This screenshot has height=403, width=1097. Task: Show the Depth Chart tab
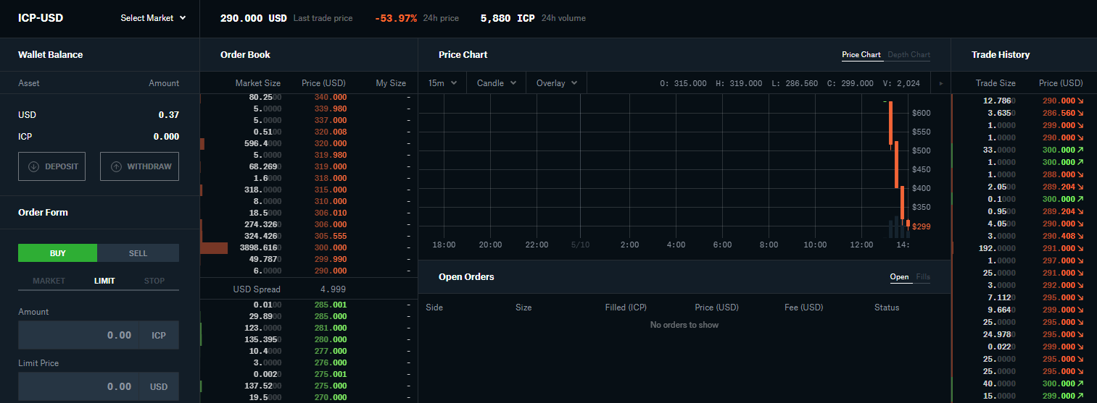point(908,55)
